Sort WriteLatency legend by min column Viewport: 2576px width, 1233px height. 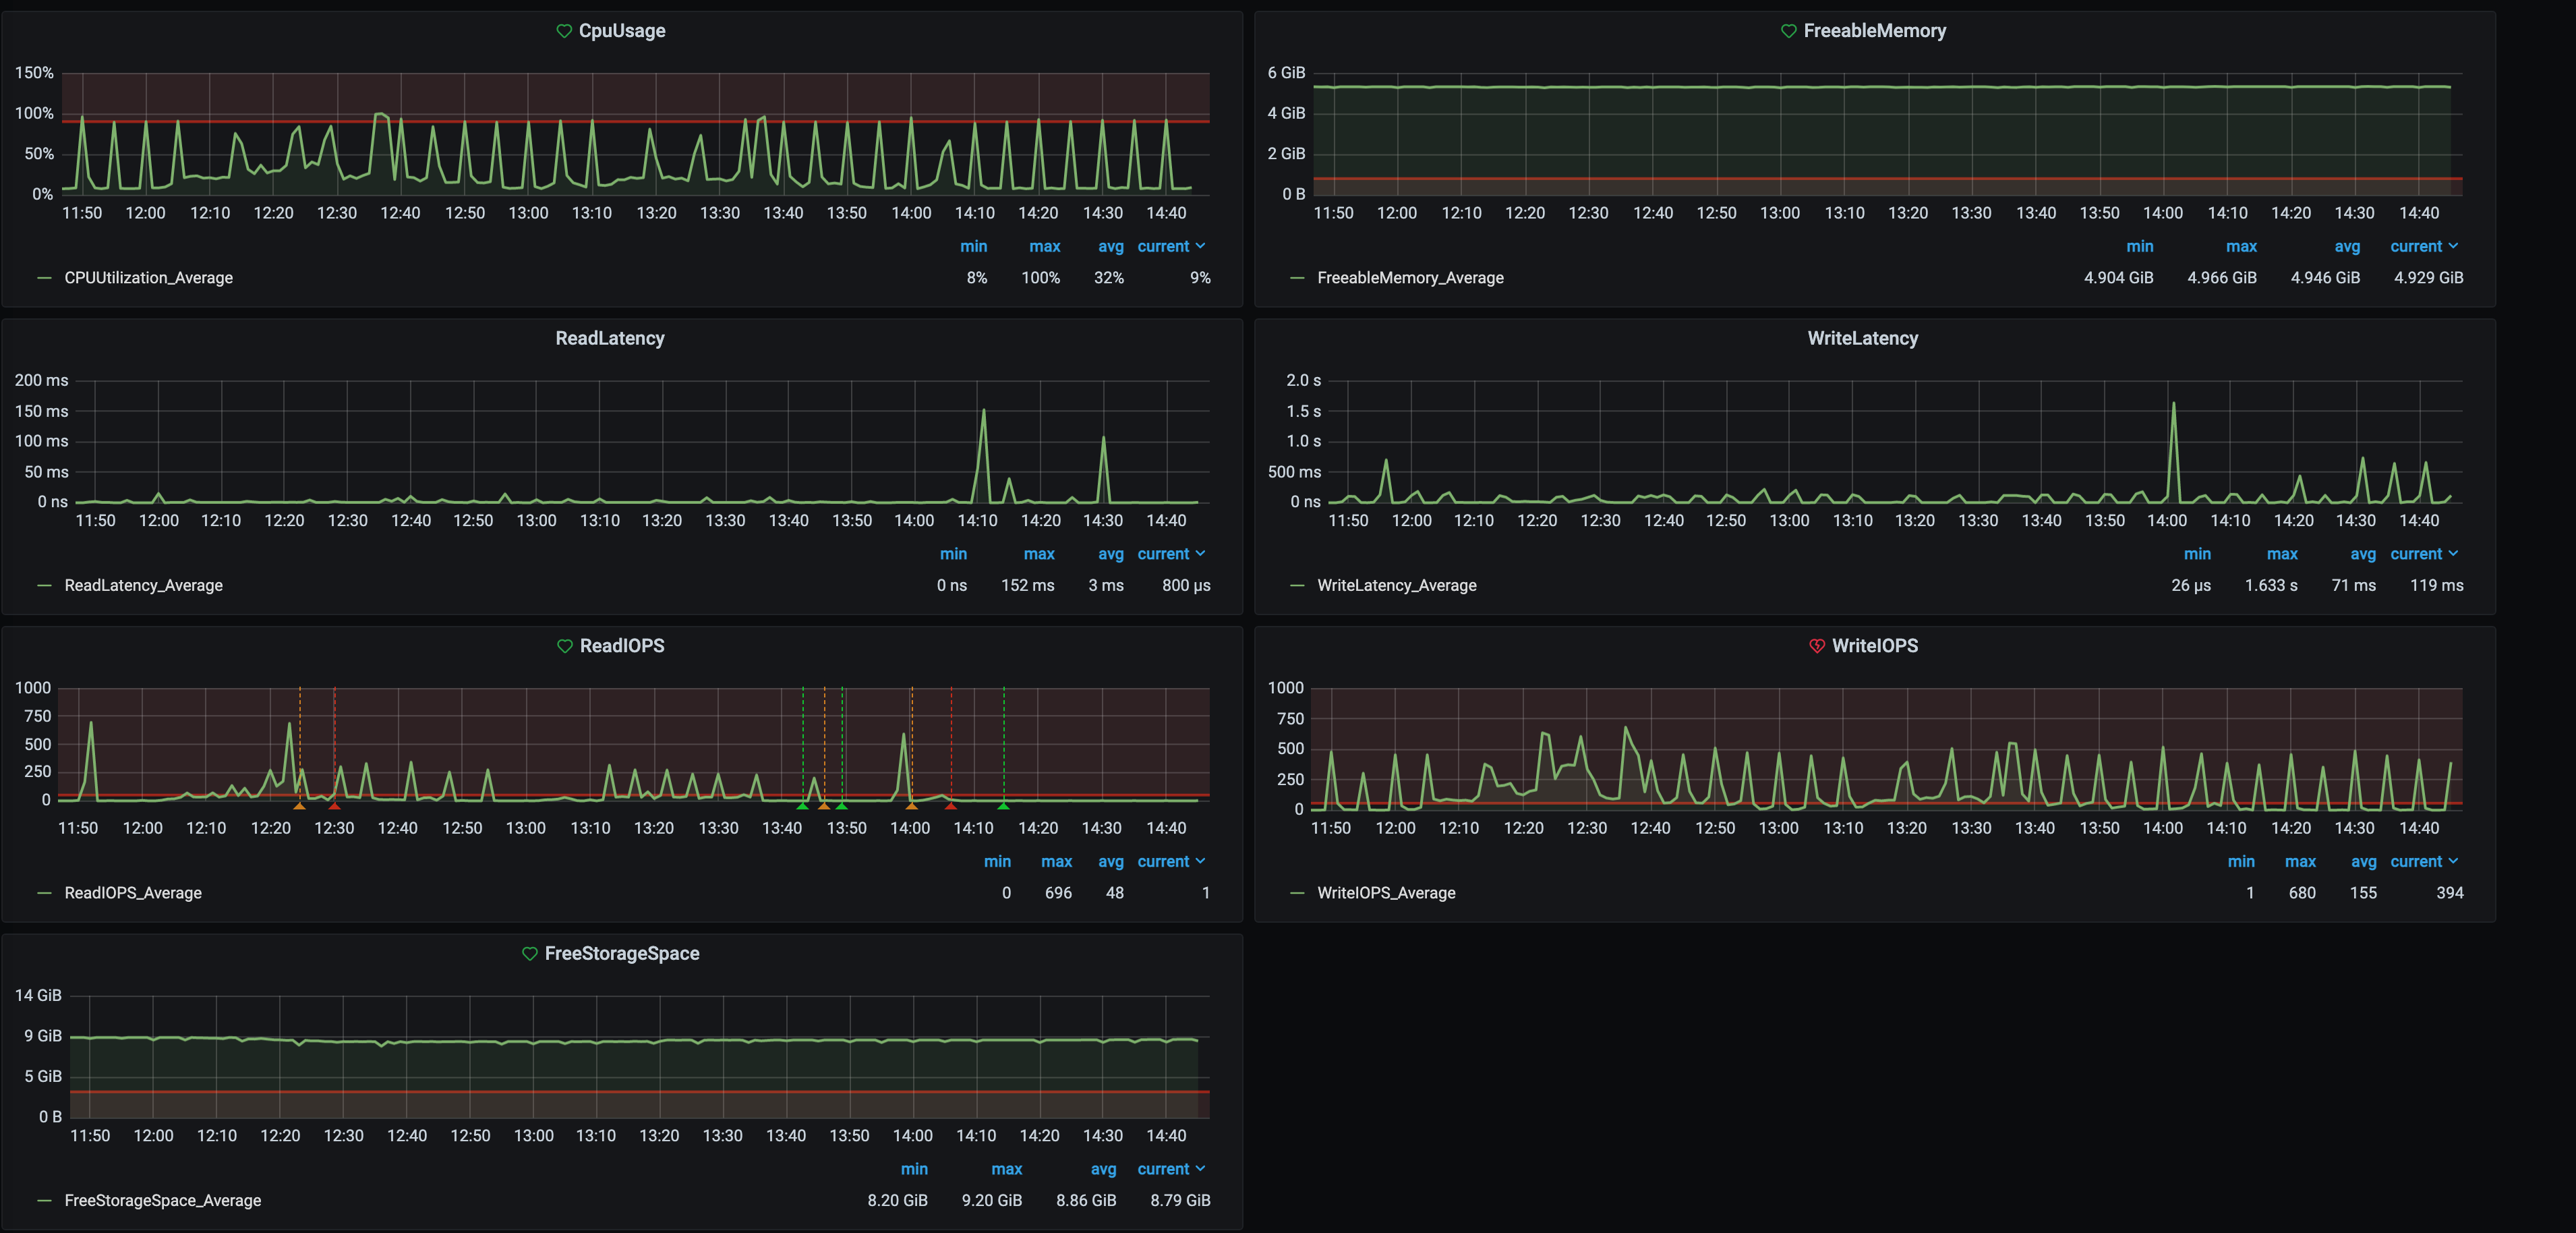point(2197,554)
